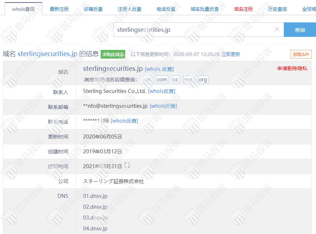This screenshot has width=316, height=234.
Task: Go to the 邮箱反查 tab
Action: click(x=93, y=9)
